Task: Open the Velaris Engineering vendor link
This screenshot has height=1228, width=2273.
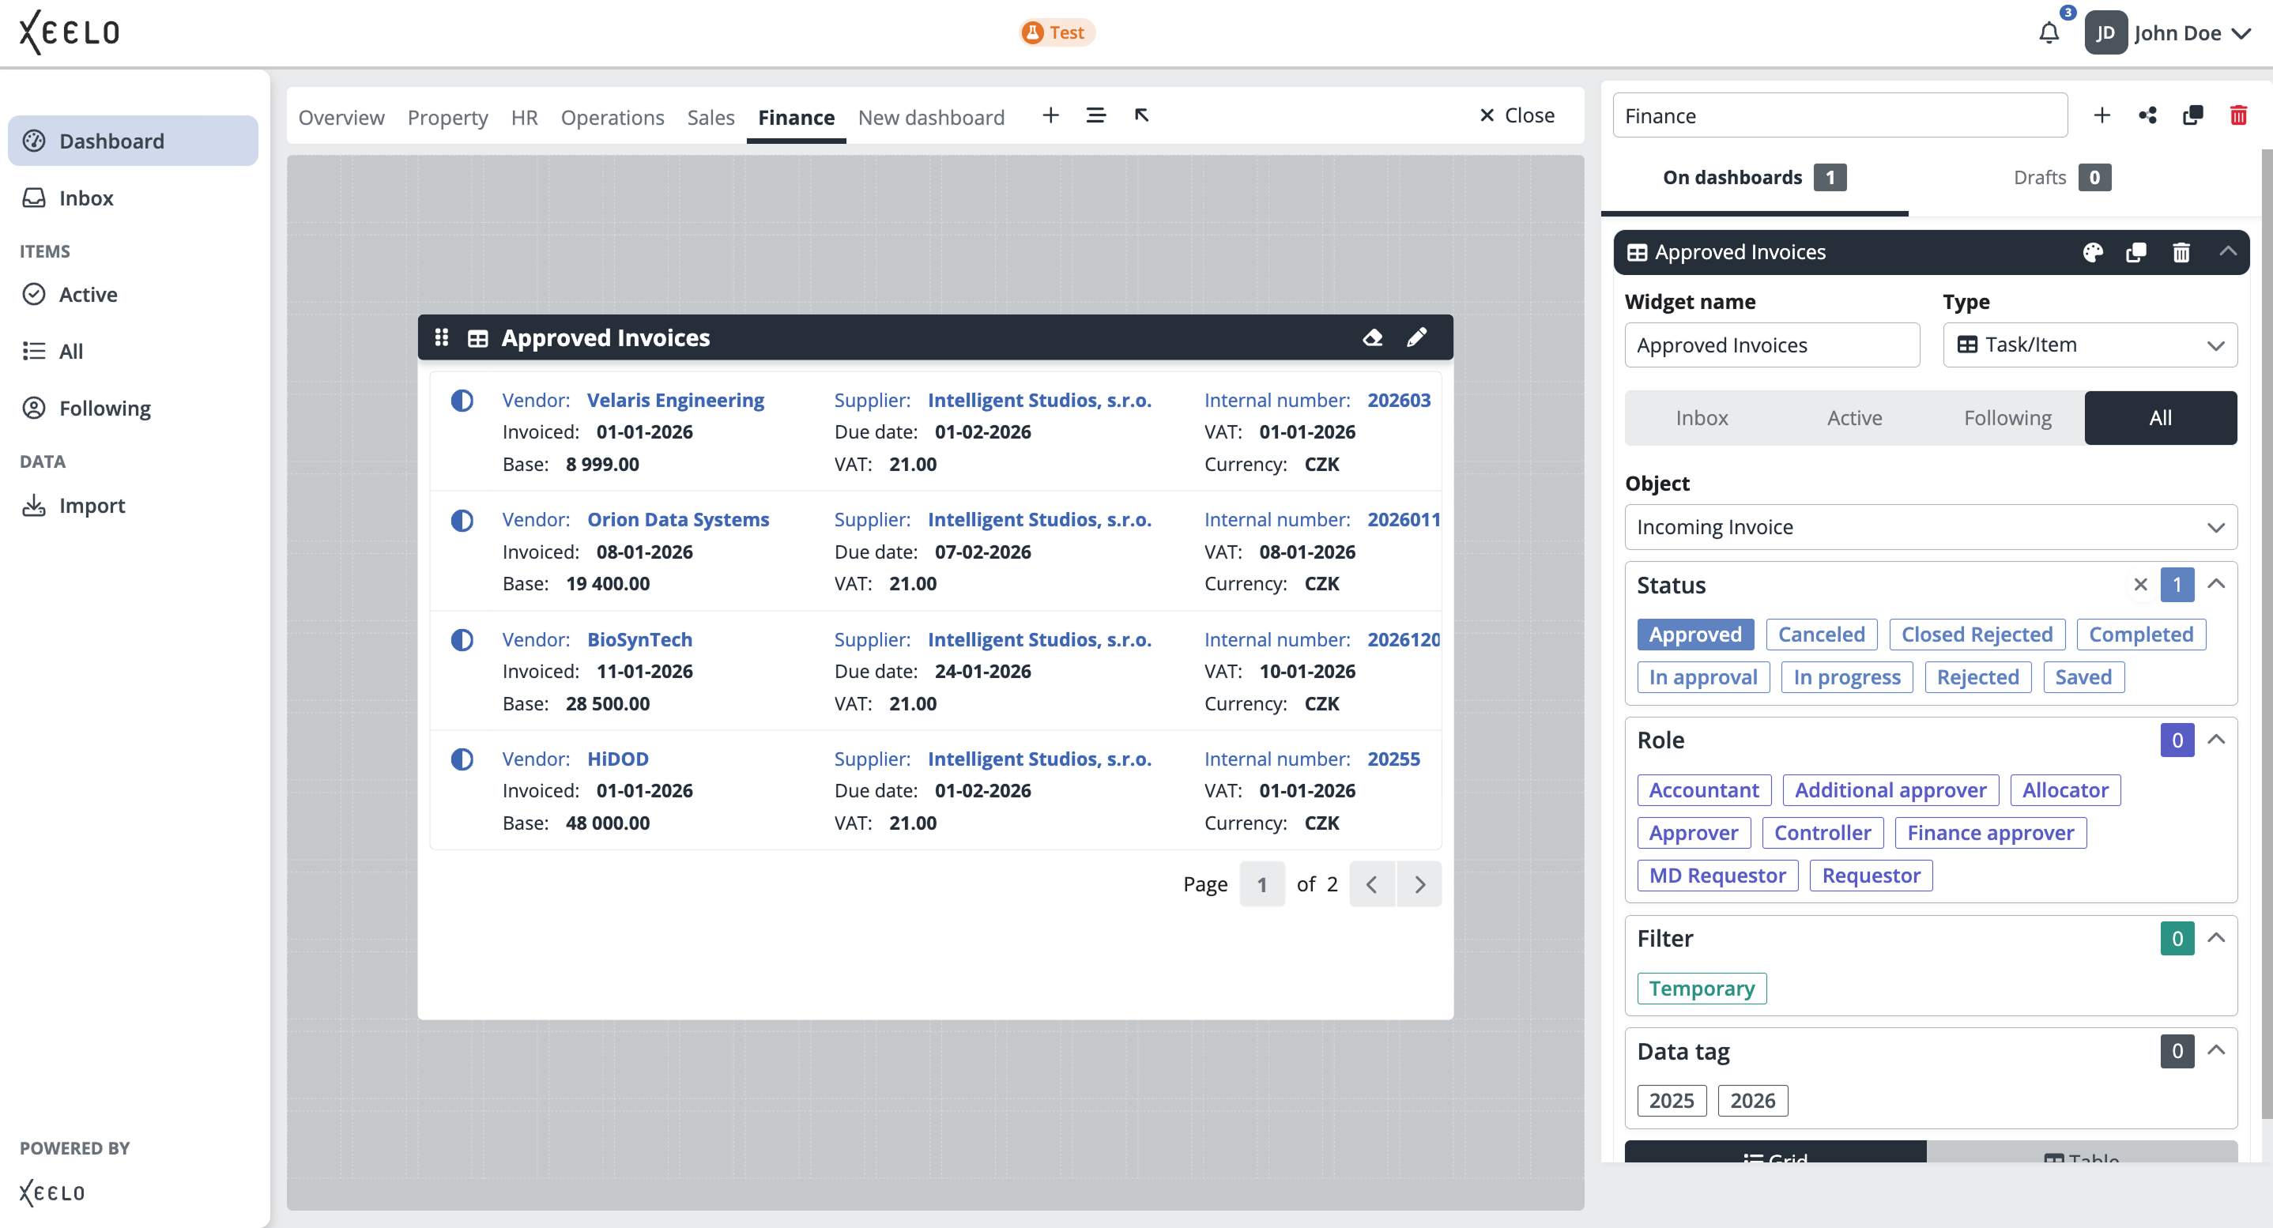Action: coord(675,400)
